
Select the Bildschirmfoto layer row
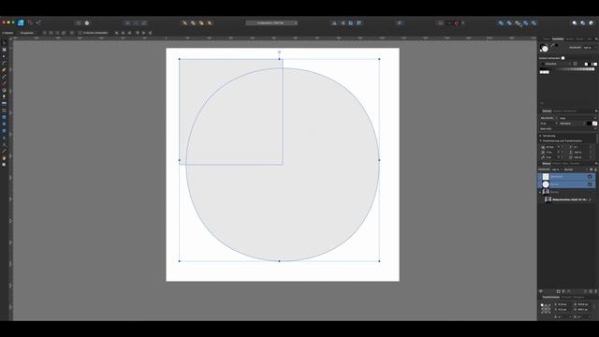(566, 199)
